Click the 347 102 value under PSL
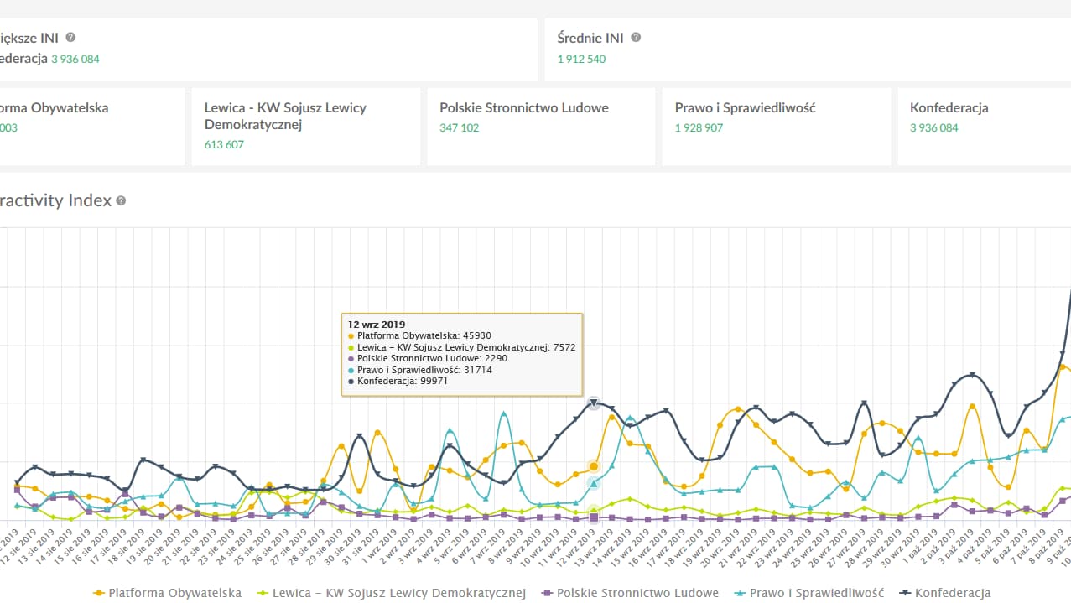The height and width of the screenshot is (603, 1071). coord(460,128)
